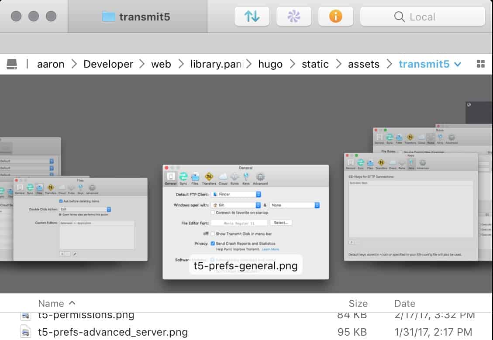This screenshot has height=340, width=493.
Task: Sort by the Name column header
Action: pos(57,303)
